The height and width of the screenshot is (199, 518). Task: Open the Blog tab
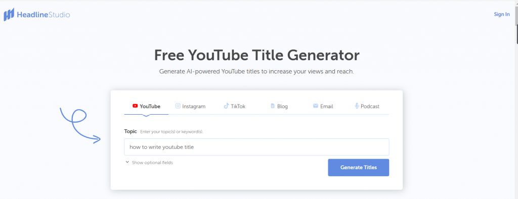[279, 106]
